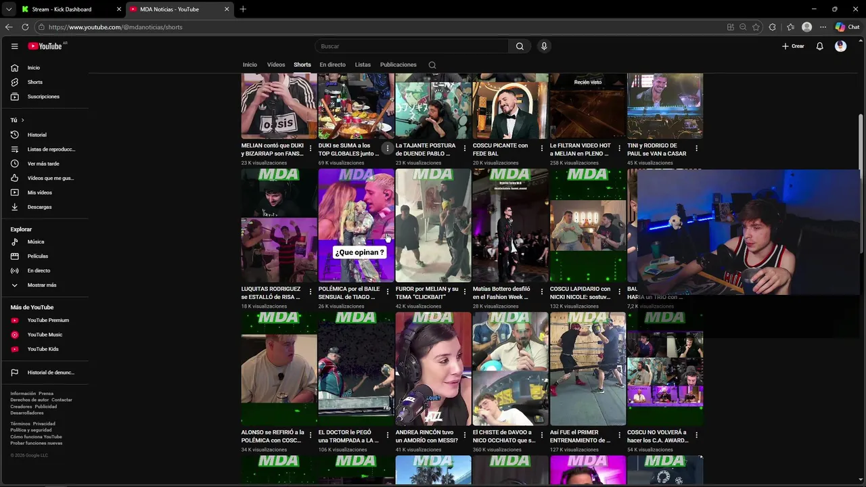Bookmark this page with star icon

(756, 27)
